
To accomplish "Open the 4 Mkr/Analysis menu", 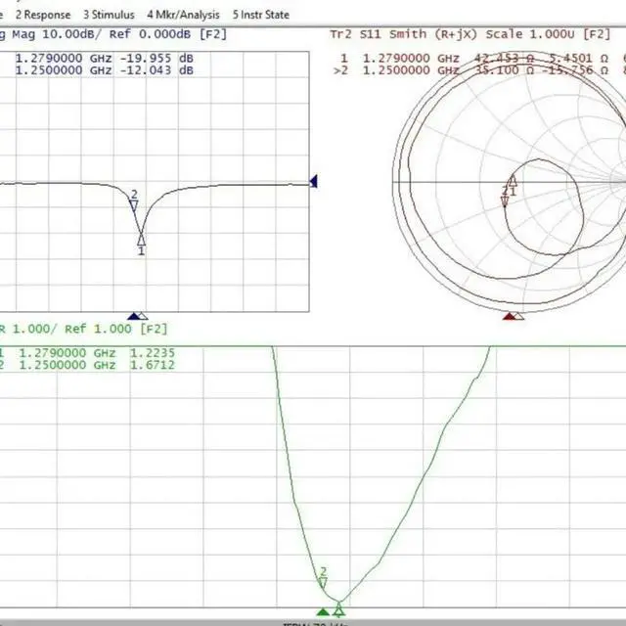I will point(183,15).
